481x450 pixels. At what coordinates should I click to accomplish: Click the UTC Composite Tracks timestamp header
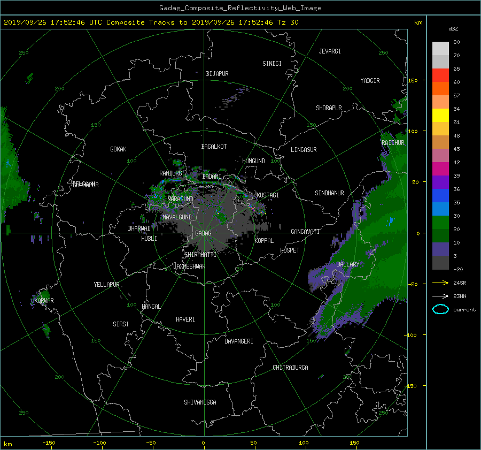pos(151,22)
